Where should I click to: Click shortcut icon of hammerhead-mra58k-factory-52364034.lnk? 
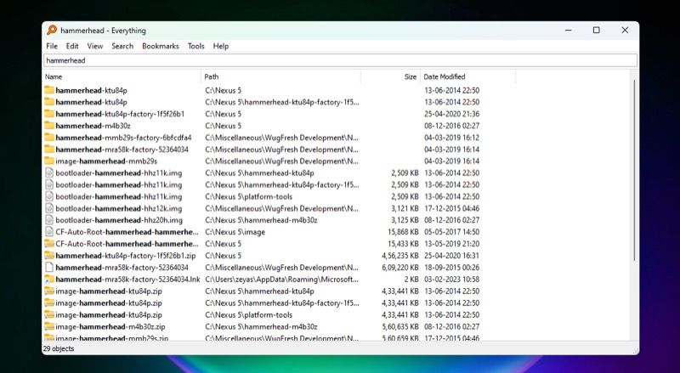[49, 280]
